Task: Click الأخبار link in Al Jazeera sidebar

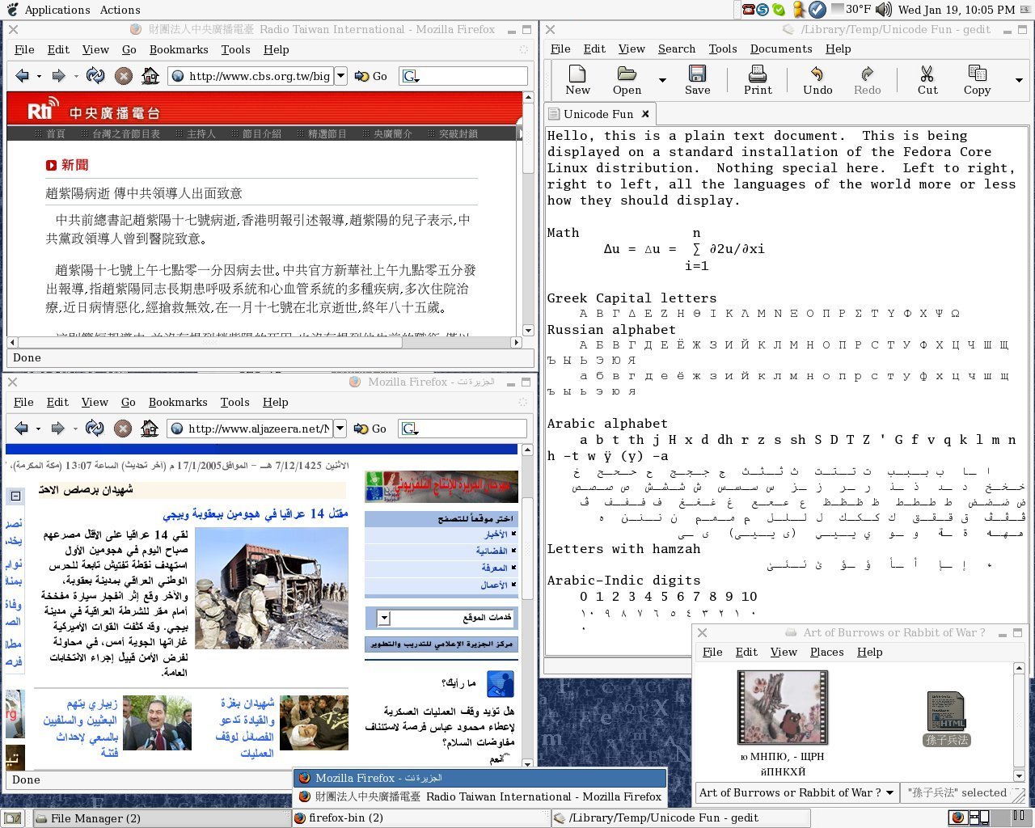Action: click(x=496, y=534)
